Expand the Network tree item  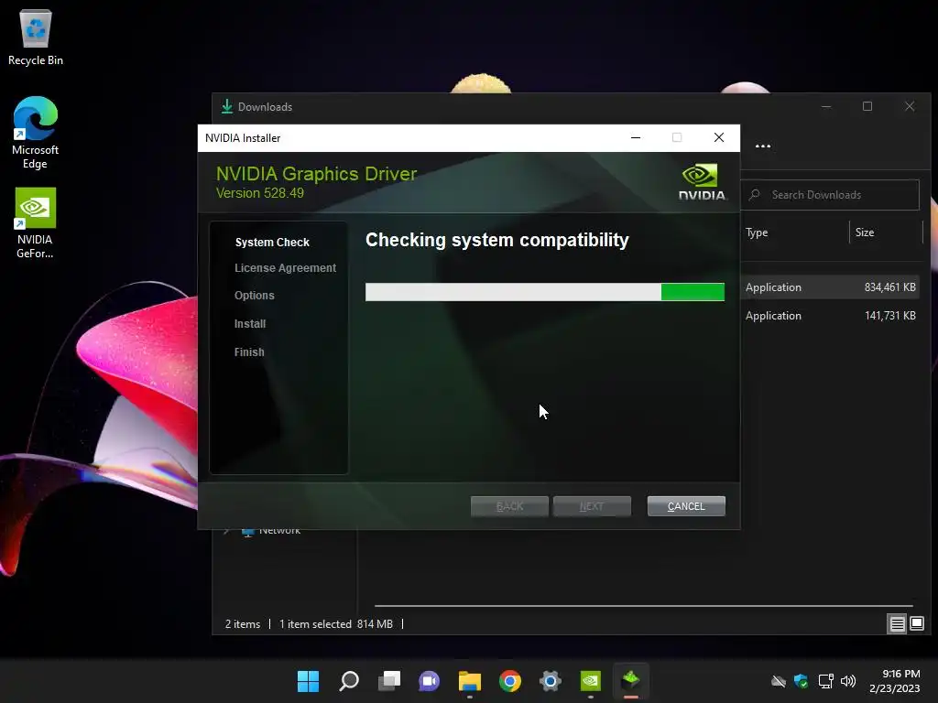(x=226, y=531)
